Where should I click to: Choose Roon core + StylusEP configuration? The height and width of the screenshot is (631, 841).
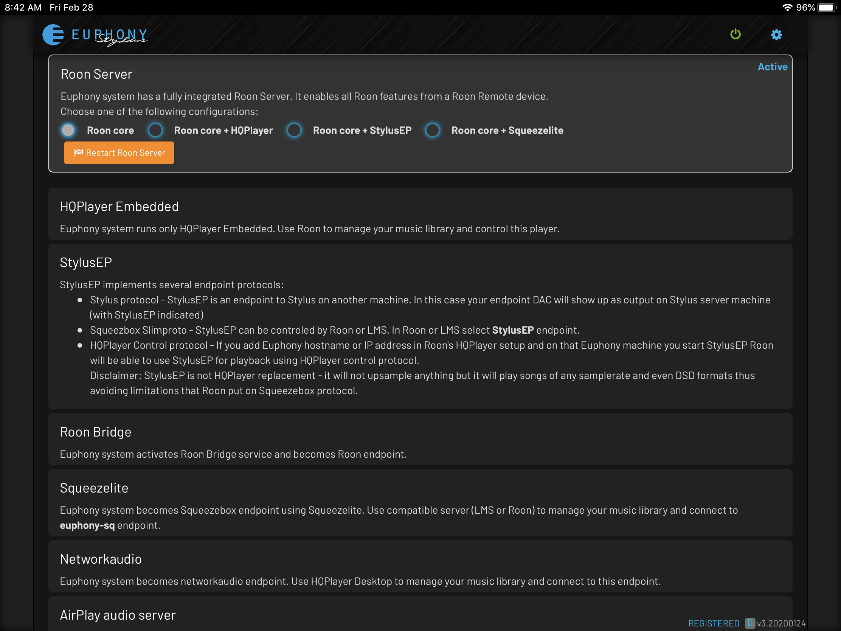(x=294, y=131)
